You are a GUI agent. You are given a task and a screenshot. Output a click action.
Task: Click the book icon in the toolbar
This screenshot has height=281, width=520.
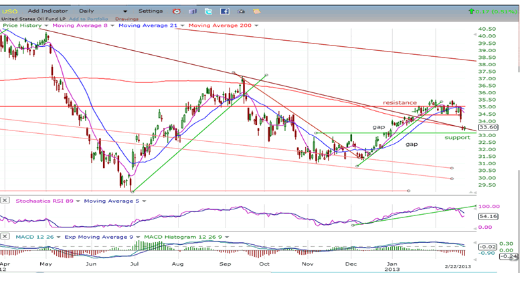[x=193, y=11]
